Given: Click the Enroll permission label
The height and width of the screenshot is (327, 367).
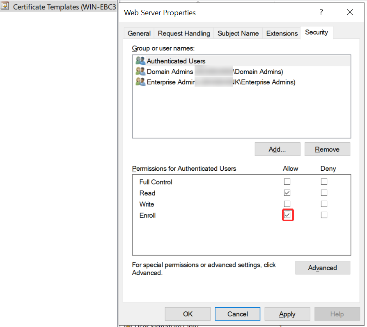Looking at the screenshot, I should click(x=147, y=216).
